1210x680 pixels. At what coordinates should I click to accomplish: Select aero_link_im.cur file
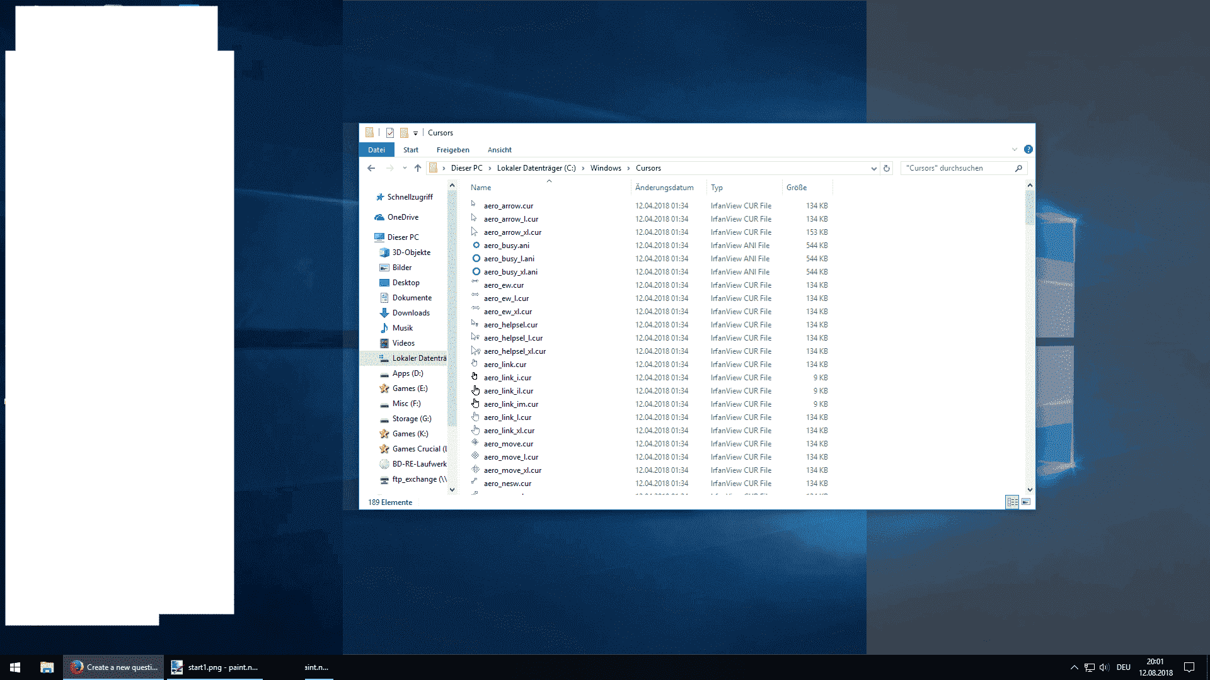510,404
